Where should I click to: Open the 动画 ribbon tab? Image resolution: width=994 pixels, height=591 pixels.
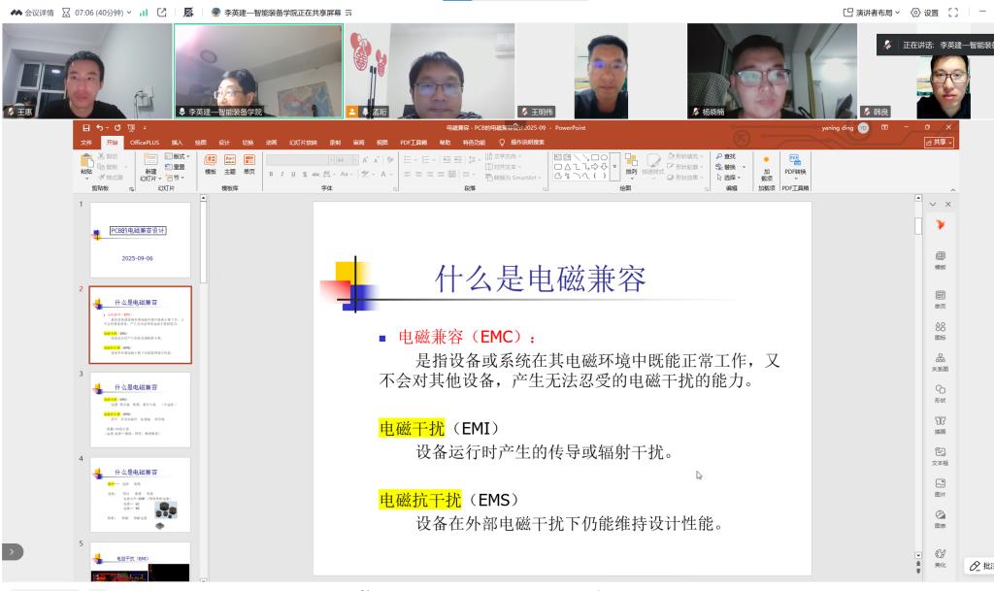point(272,143)
